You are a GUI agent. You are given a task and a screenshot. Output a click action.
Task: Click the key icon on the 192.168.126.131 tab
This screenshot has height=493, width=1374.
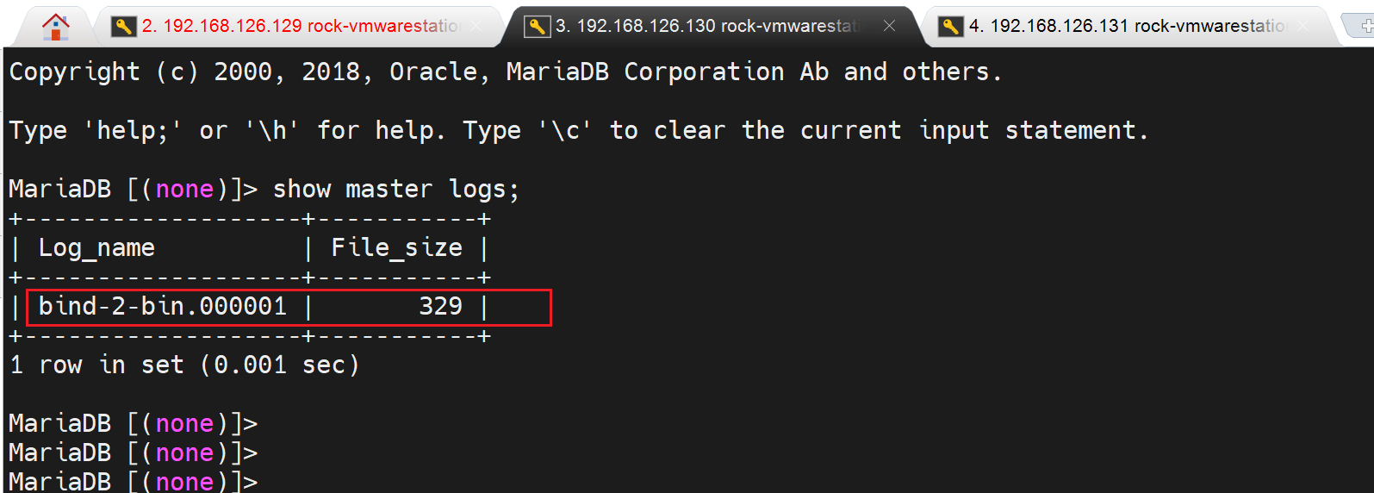tap(950, 27)
